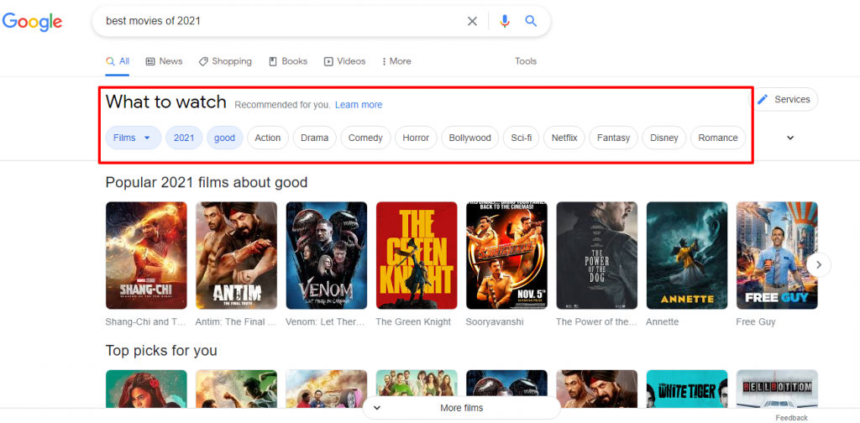This screenshot has height=423, width=860.
Task: Click the magnifier search icon
Action: pyautogui.click(x=531, y=21)
